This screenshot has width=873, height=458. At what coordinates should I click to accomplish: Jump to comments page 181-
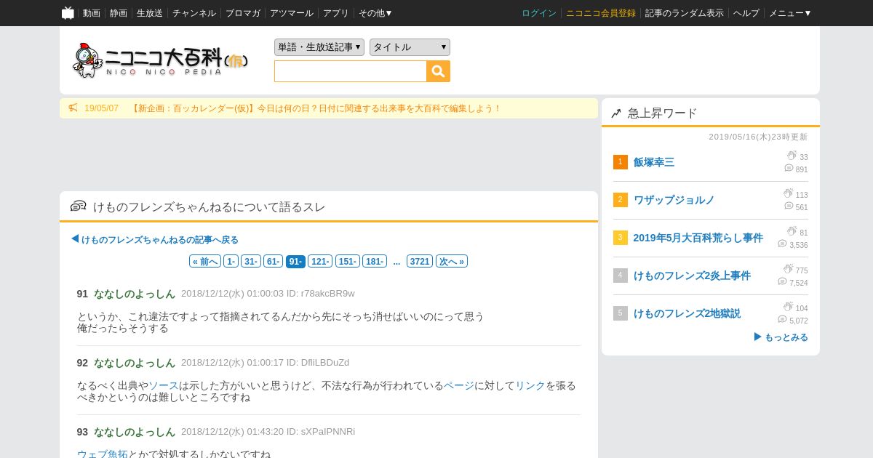tap(374, 261)
